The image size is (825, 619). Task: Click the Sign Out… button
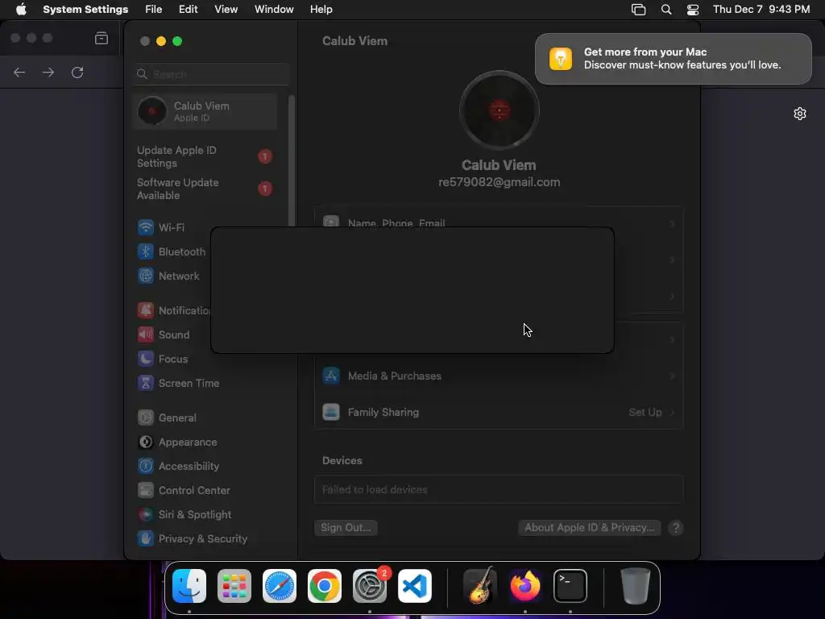(x=346, y=527)
